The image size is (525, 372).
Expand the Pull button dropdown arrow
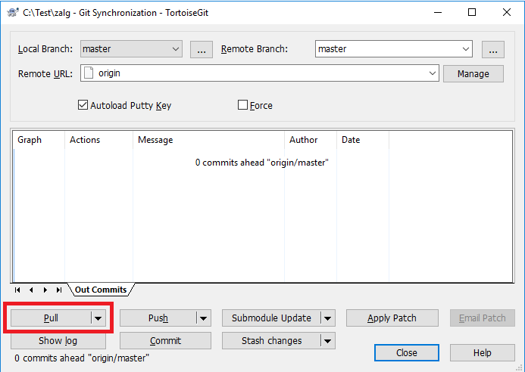[98, 318]
